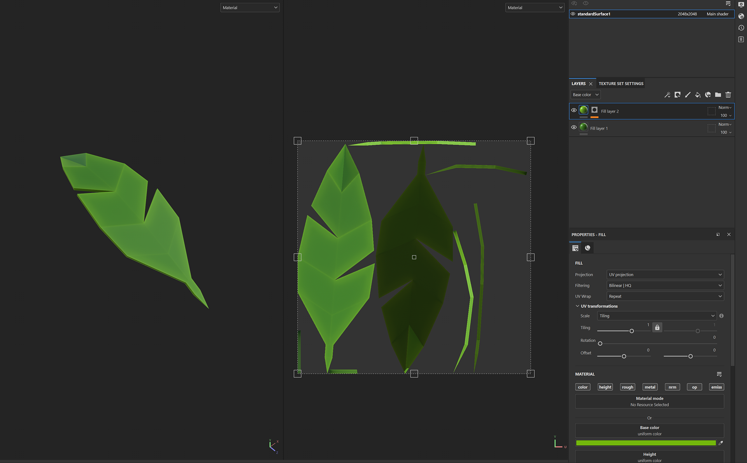
Task: Collapse the UV transformations section
Action: pos(577,306)
